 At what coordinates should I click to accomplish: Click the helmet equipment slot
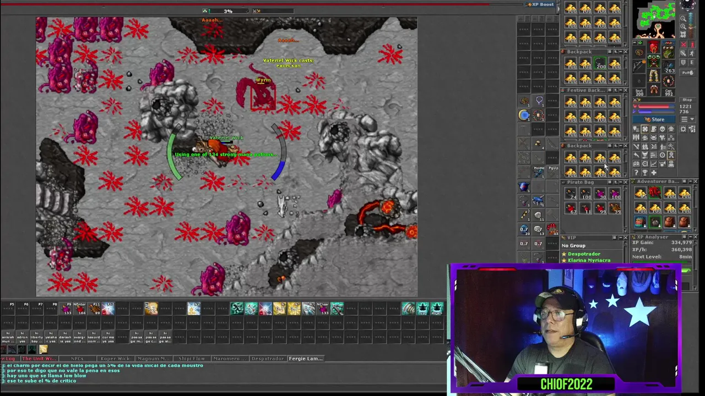(x=654, y=47)
